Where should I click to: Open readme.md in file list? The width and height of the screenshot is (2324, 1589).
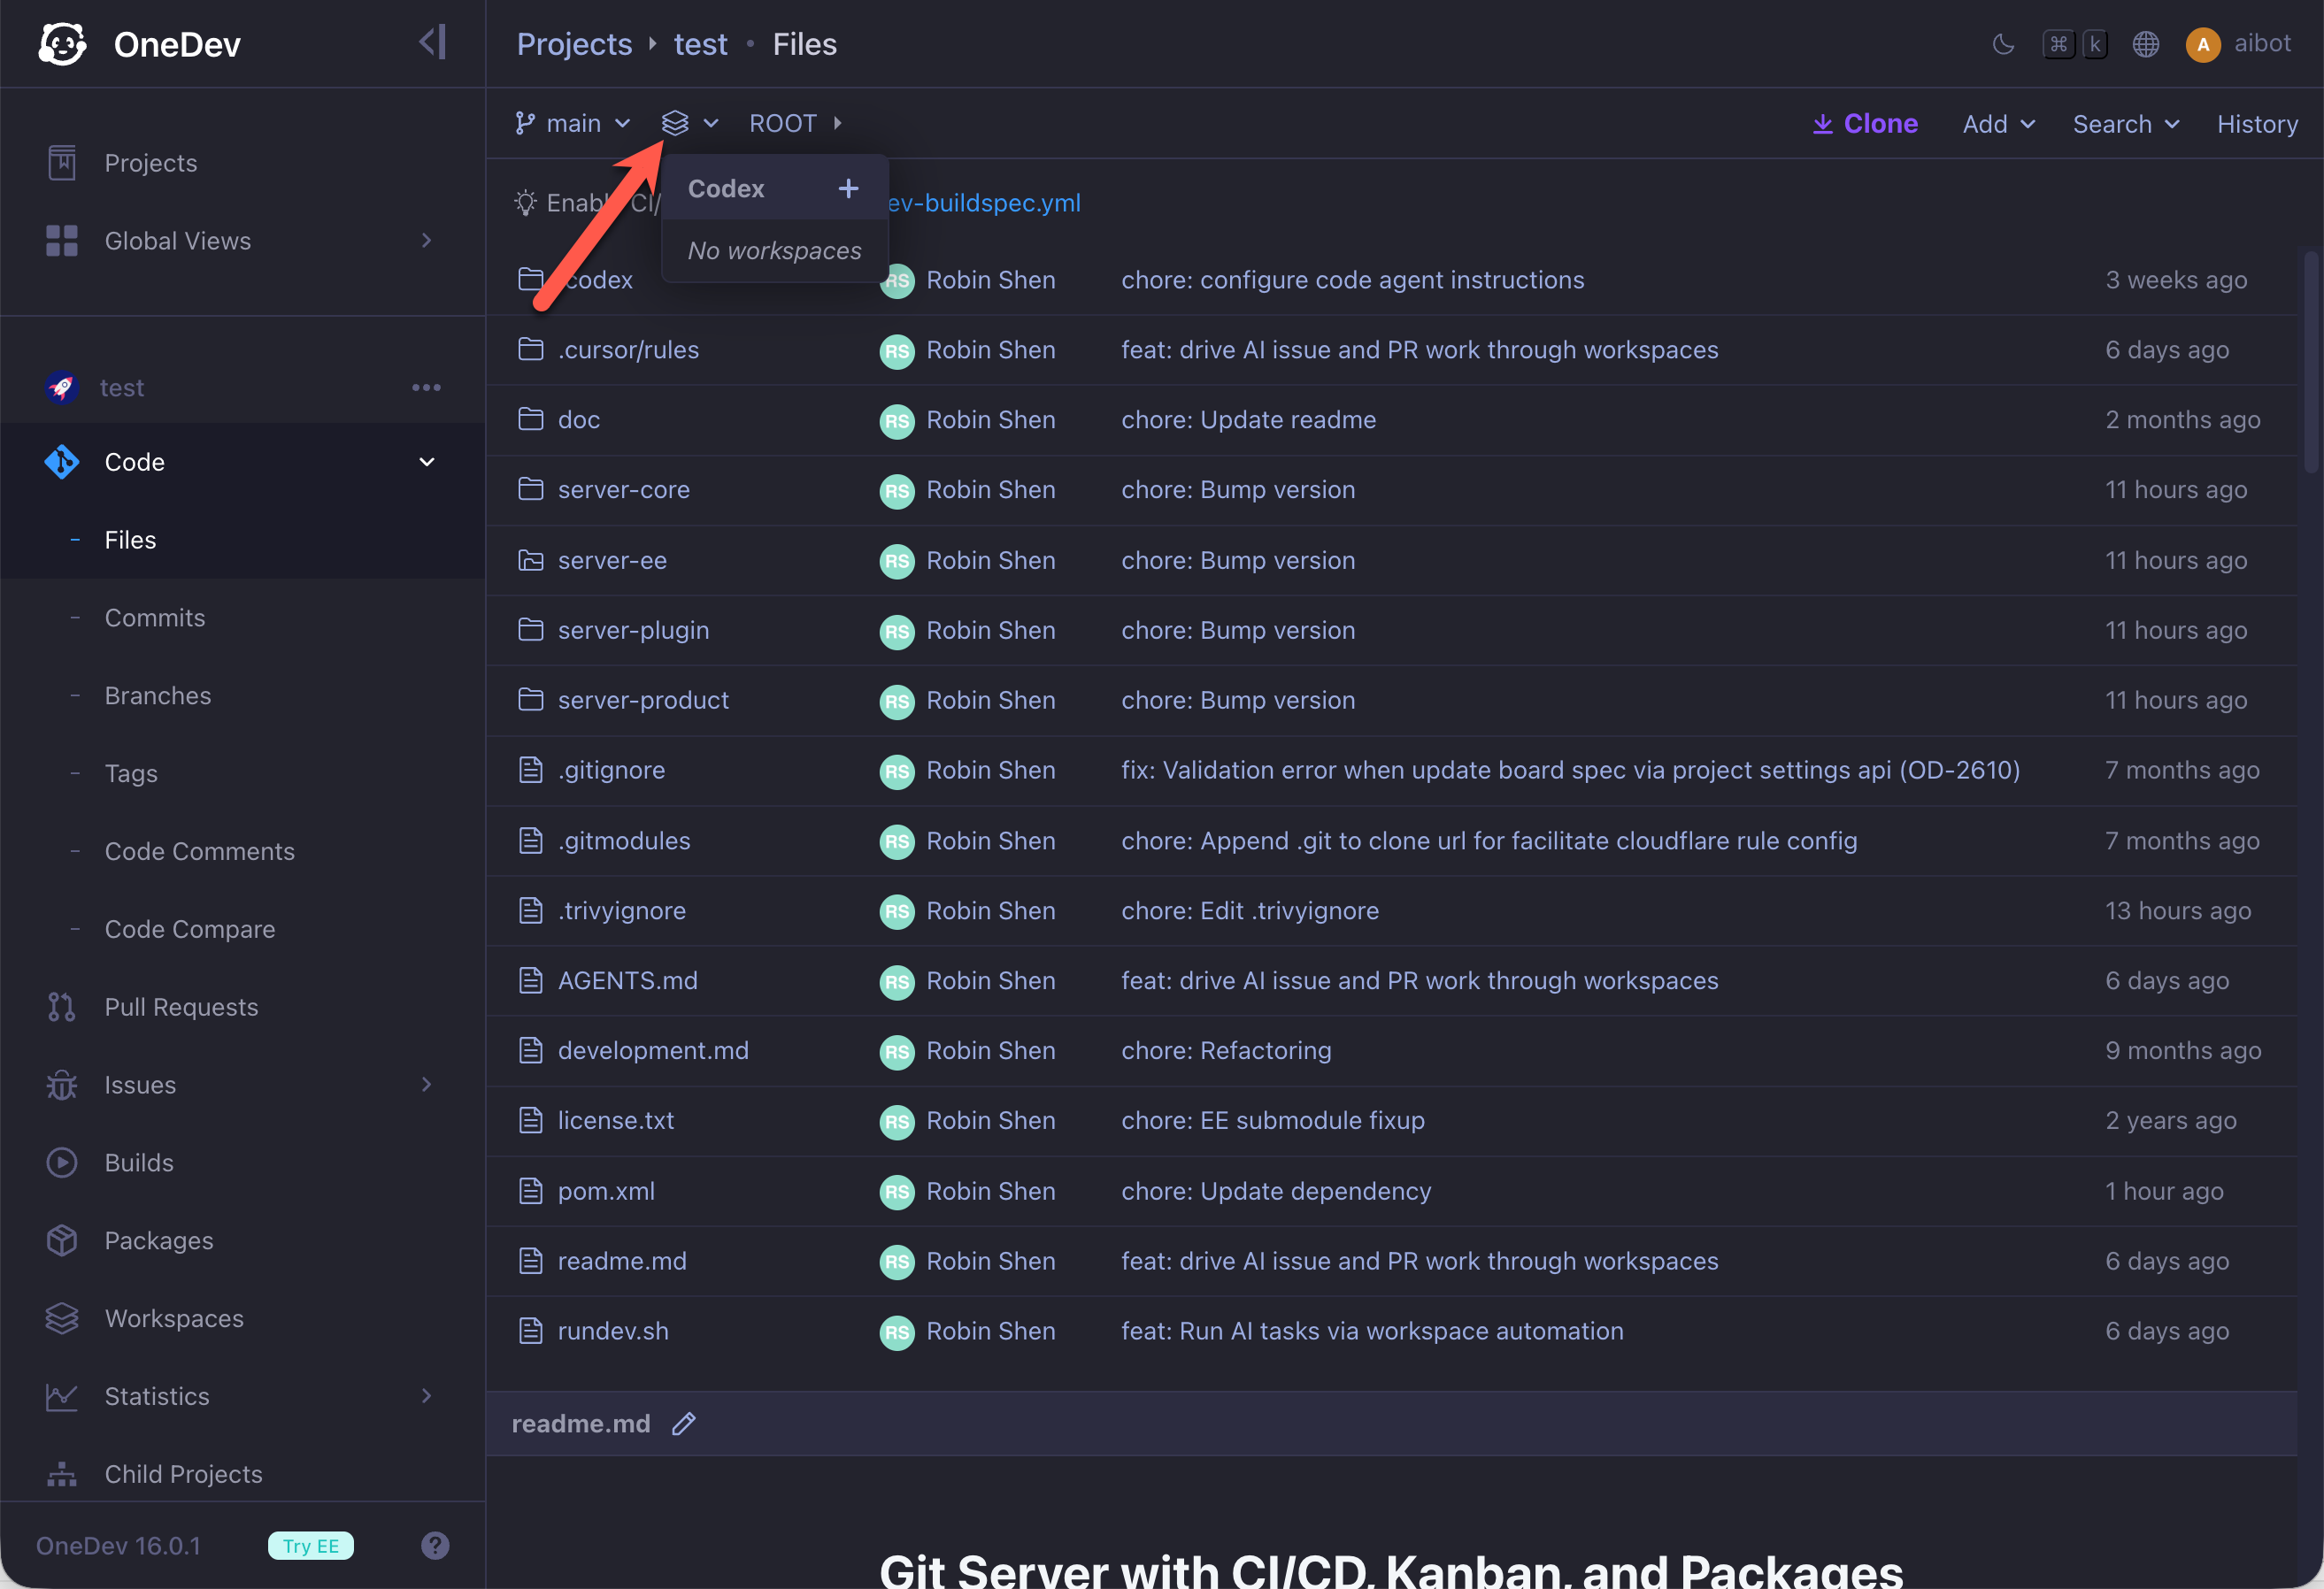click(x=622, y=1262)
